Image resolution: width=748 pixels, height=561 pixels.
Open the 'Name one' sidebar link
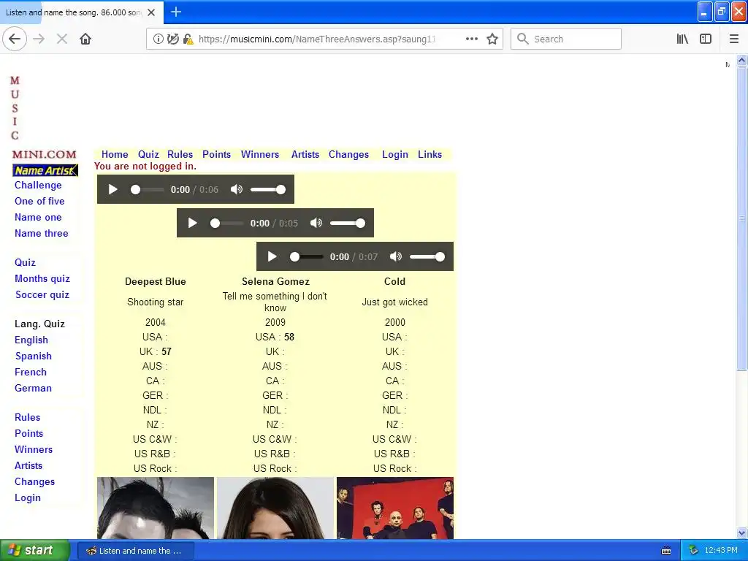38,218
